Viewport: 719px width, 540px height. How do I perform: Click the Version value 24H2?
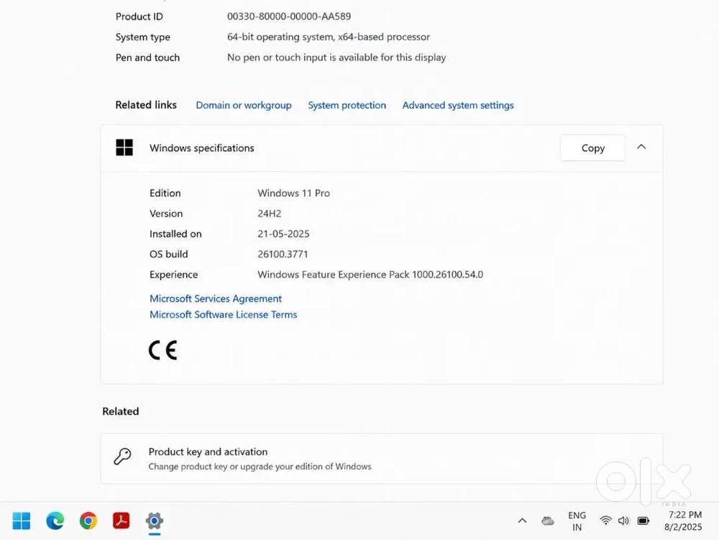pos(269,214)
